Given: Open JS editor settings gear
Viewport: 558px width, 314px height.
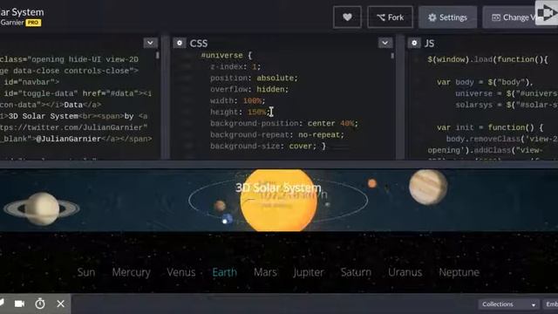Looking at the screenshot, I should (414, 43).
